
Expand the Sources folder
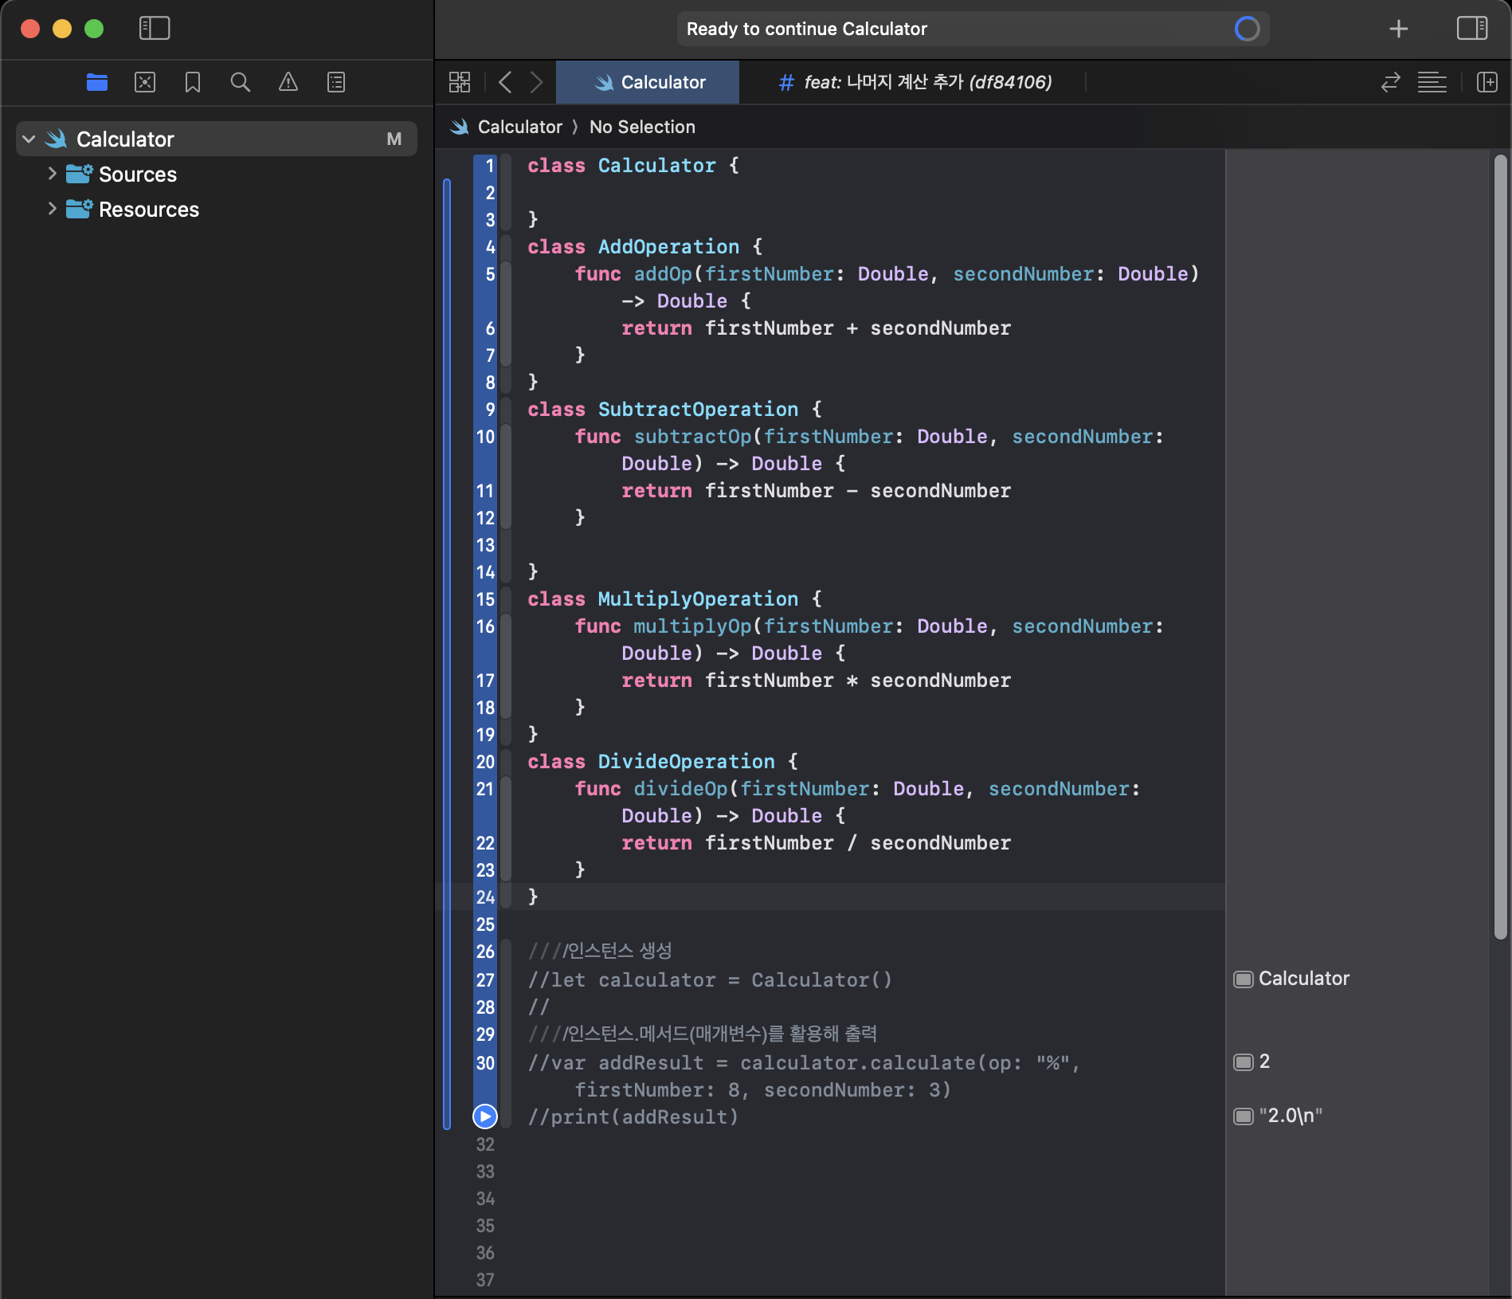[52, 173]
